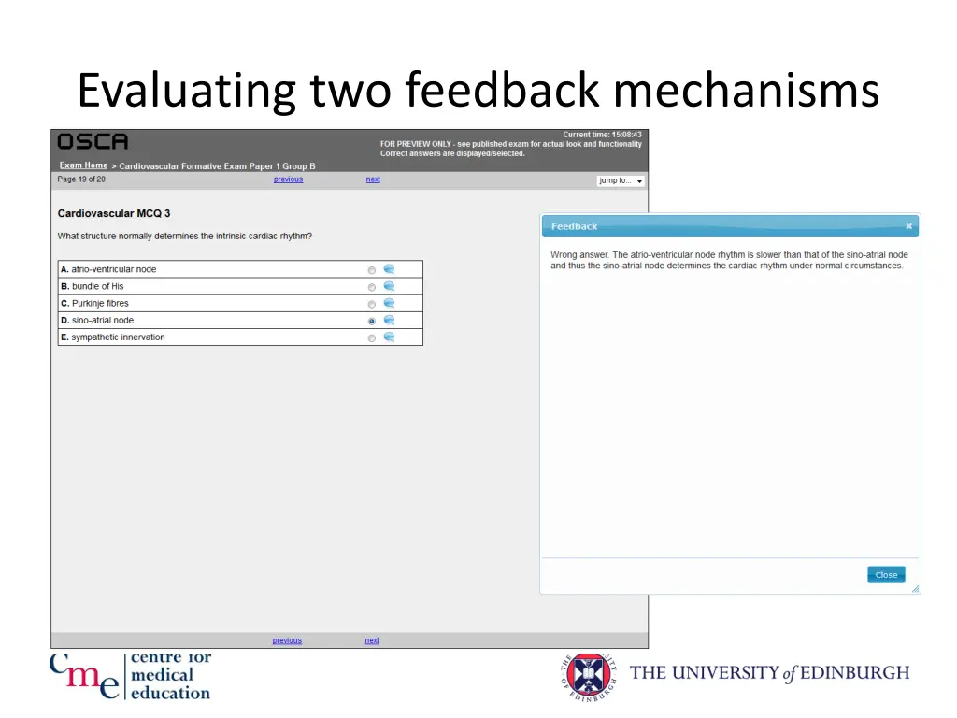
Task: Click the OSCA logo
Action: pos(93,142)
